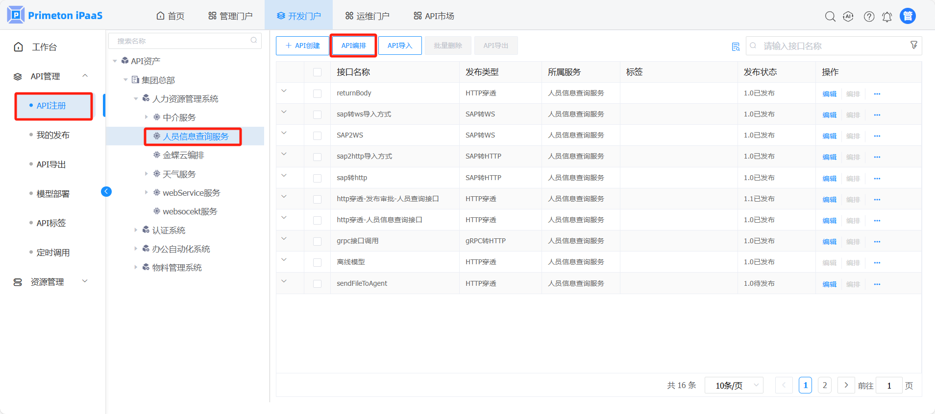Screen dimensions: 935x414
Task: Select the SAP2WS row checkbox
Action: pos(318,136)
